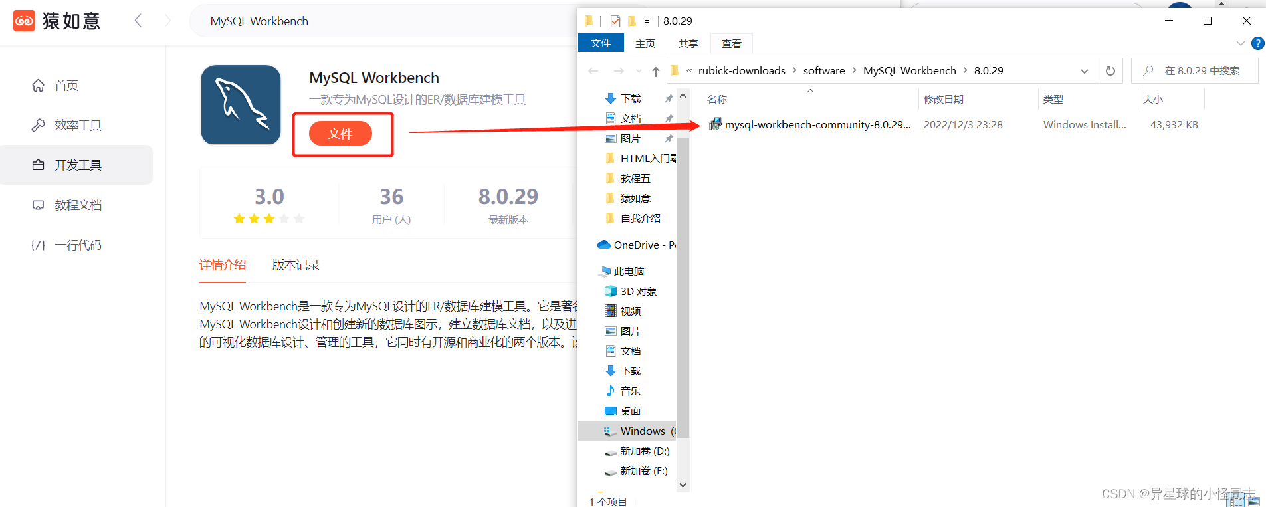This screenshot has width=1266, height=507.
Task: Open the Explorer 共享 ribbon tab
Action: coord(688,43)
